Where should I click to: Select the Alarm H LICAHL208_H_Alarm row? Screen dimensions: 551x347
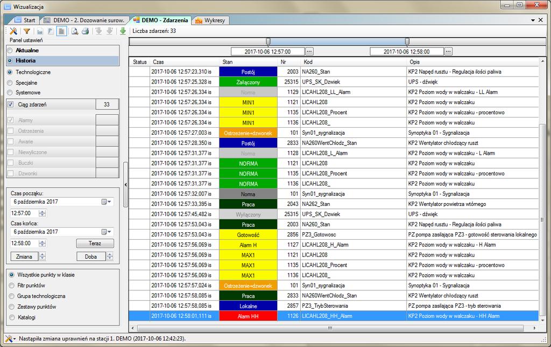point(334,245)
